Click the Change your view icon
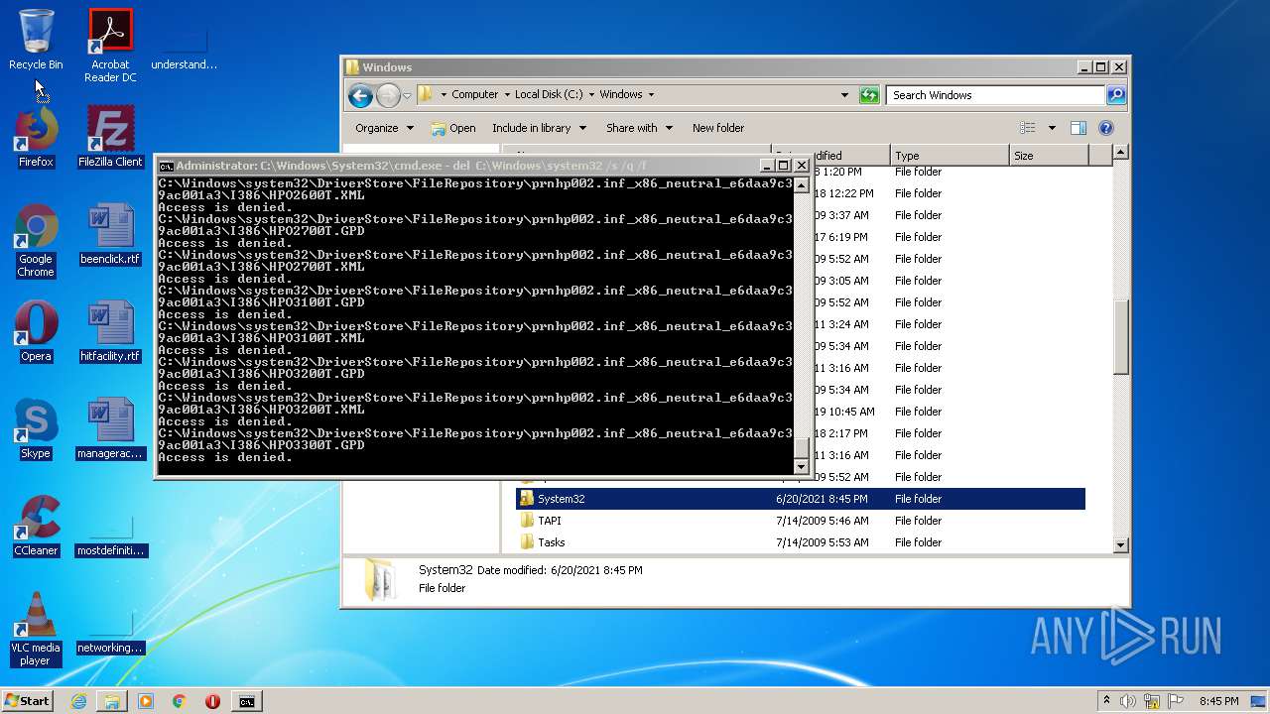The width and height of the screenshot is (1270, 714). 1028,128
